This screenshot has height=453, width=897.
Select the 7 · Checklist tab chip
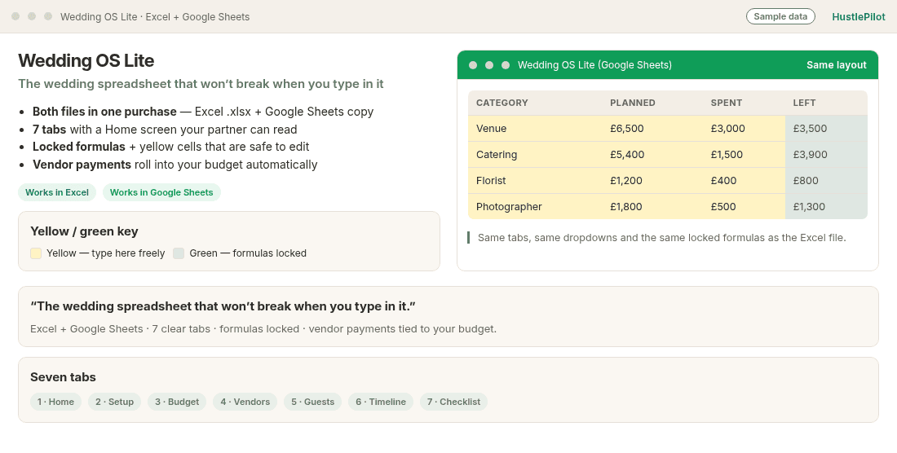pyautogui.click(x=453, y=402)
